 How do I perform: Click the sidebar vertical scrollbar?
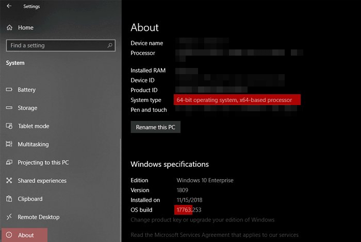point(120,189)
